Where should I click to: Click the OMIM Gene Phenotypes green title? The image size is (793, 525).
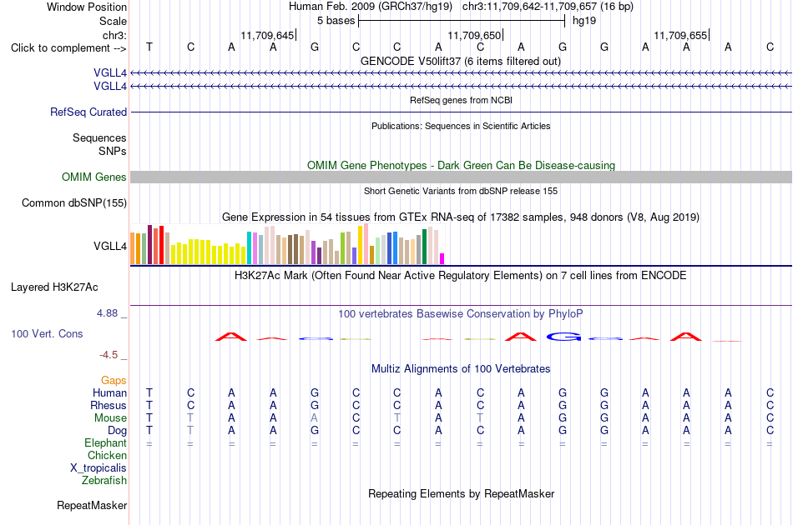(461, 165)
